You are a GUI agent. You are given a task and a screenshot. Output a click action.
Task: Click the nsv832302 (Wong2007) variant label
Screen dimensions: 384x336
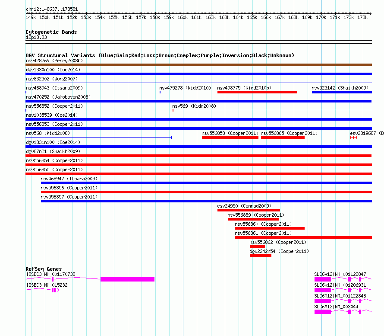pyautogui.click(x=52, y=79)
